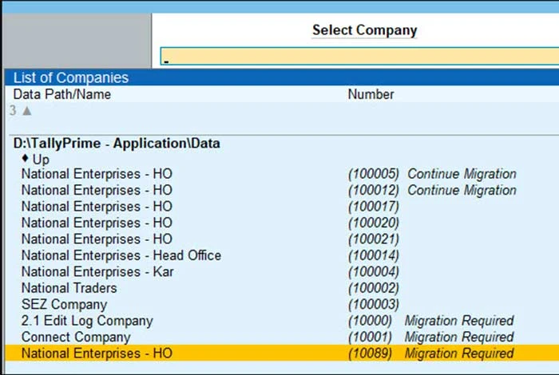Select National Enterprises - HO number 100012
559x375 pixels.
tap(282, 190)
